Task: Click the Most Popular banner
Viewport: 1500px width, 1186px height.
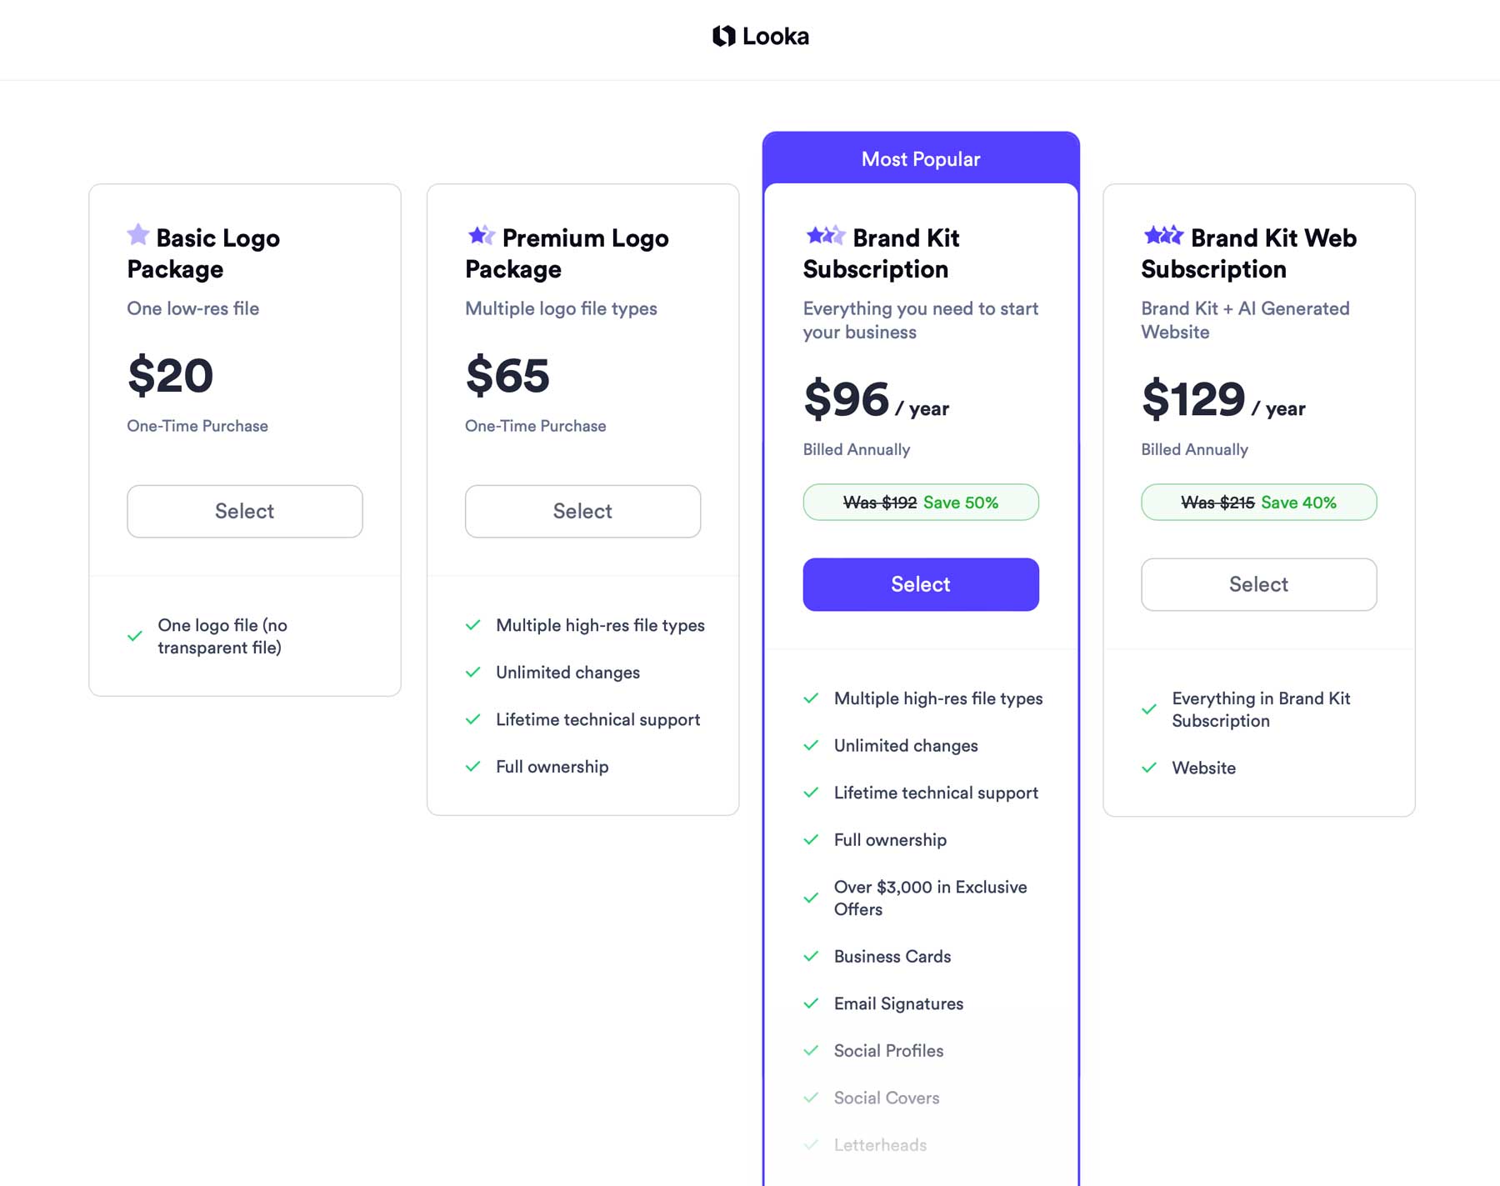Action: point(920,158)
